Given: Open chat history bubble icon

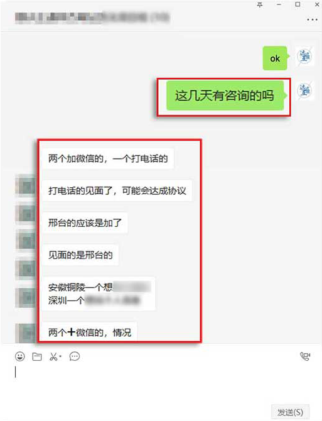Looking at the screenshot, I should pyautogui.click(x=75, y=356).
